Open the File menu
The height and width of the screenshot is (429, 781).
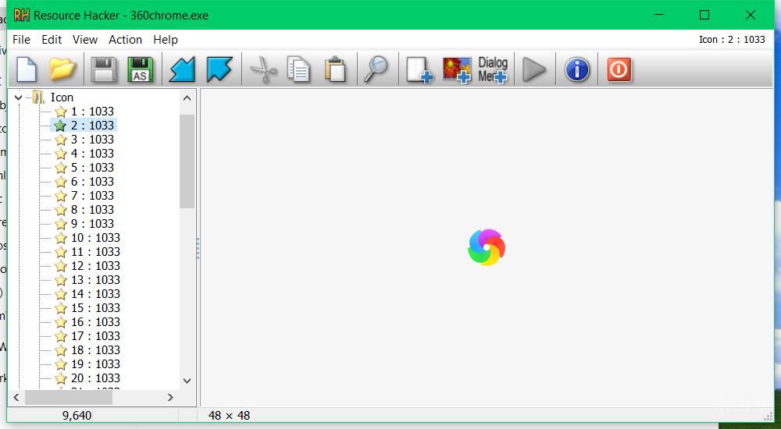coord(21,40)
